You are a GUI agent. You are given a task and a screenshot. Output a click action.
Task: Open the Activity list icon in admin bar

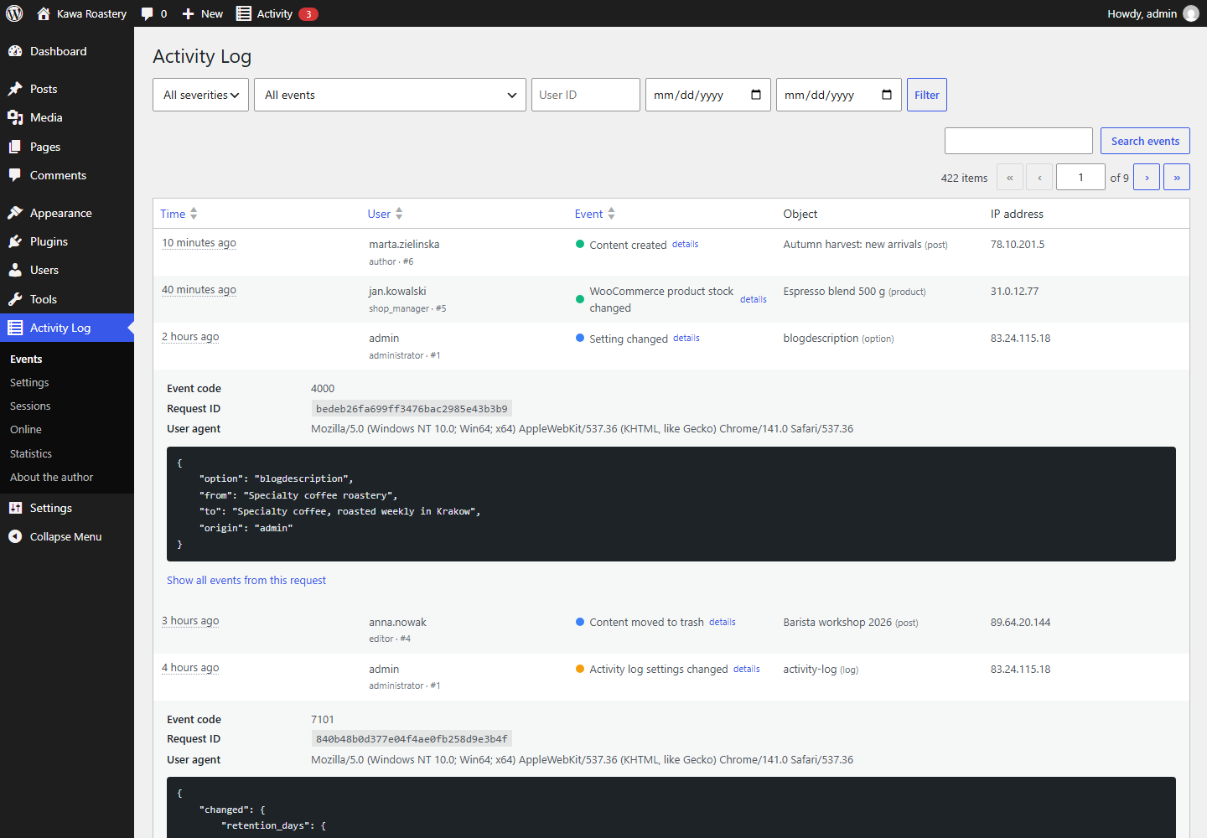coord(244,13)
